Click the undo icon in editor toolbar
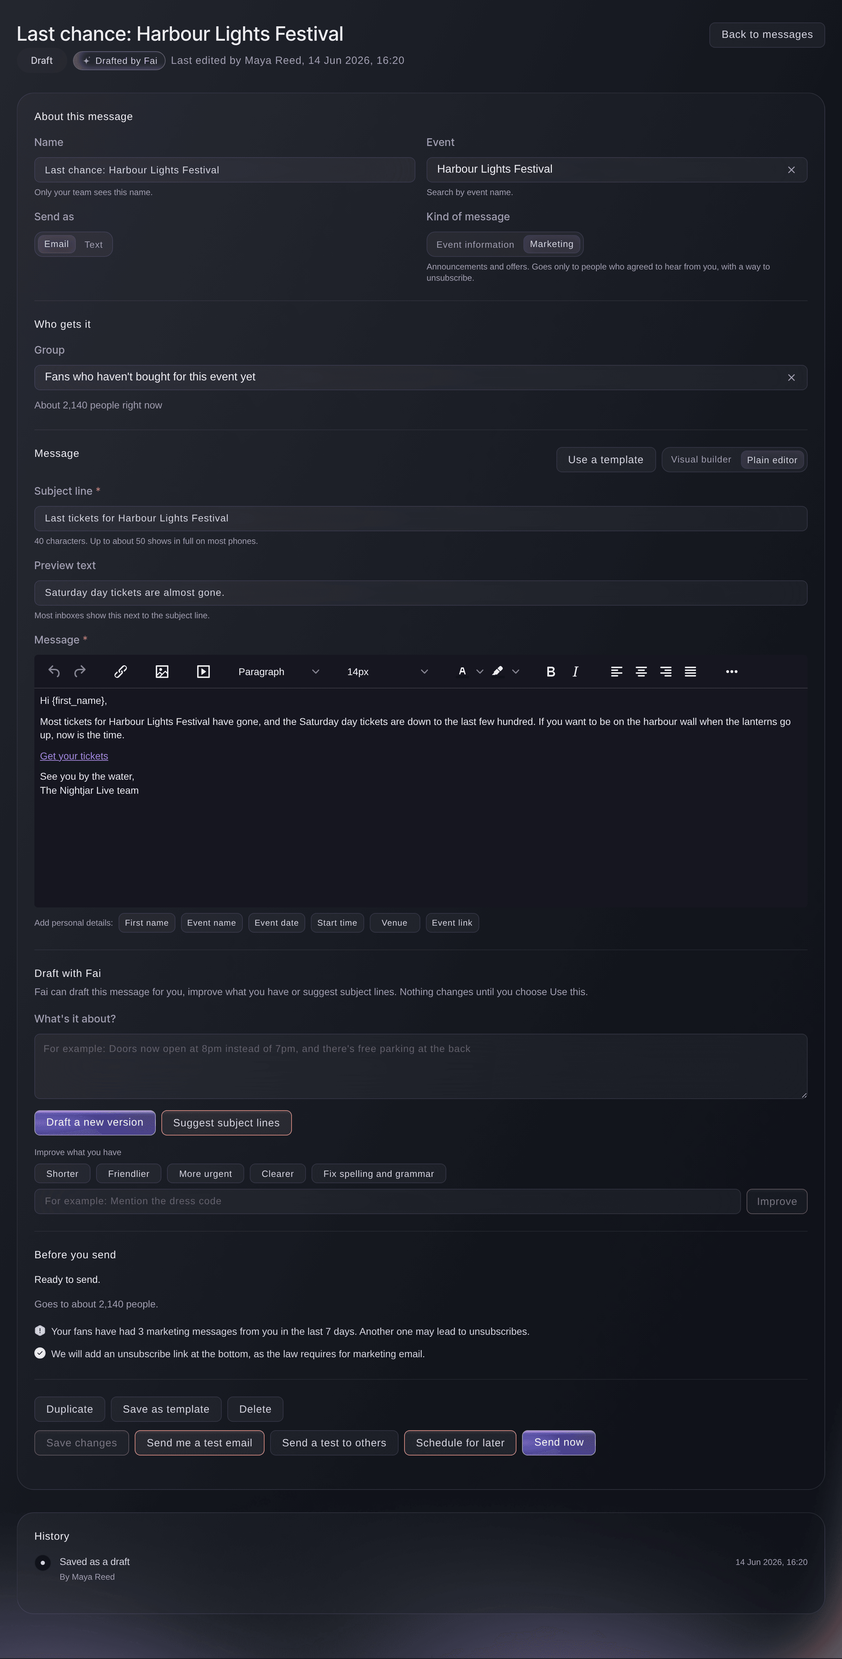Image resolution: width=842 pixels, height=1659 pixels. pos(54,672)
